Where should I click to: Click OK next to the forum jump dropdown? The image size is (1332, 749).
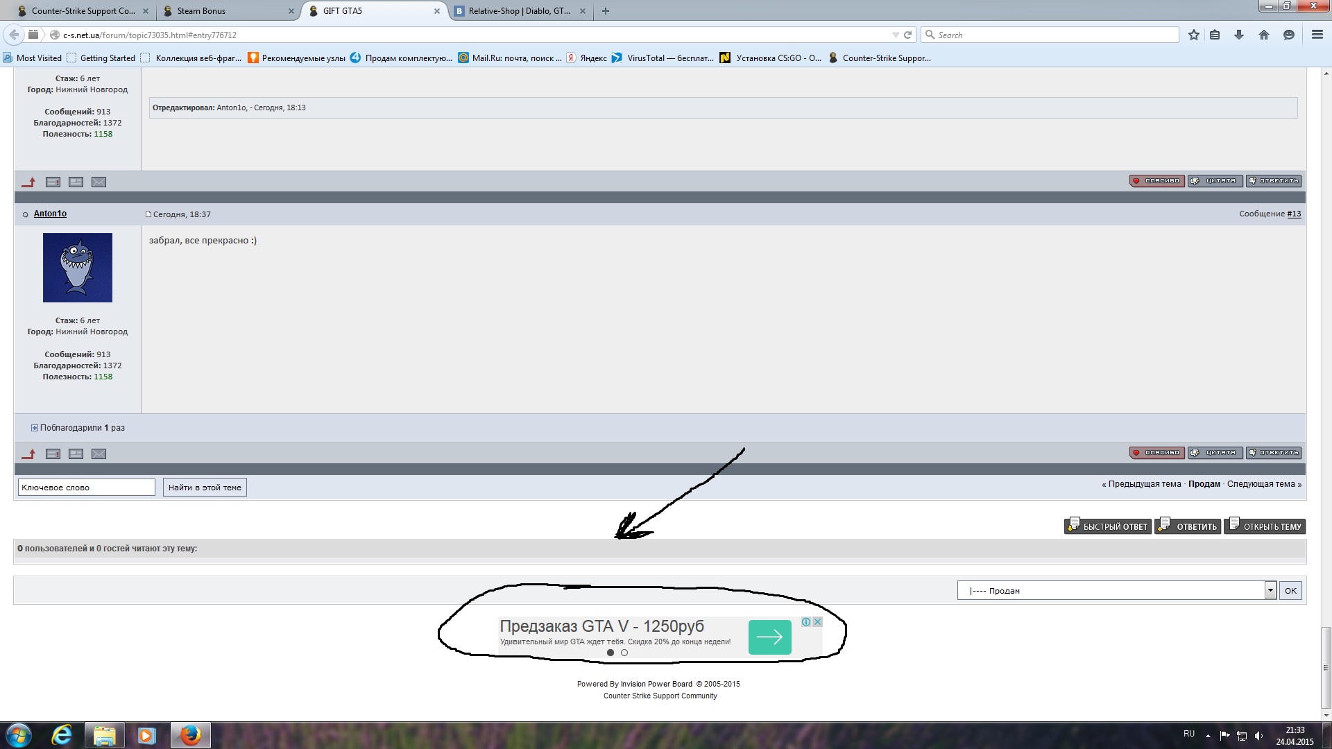tap(1290, 591)
